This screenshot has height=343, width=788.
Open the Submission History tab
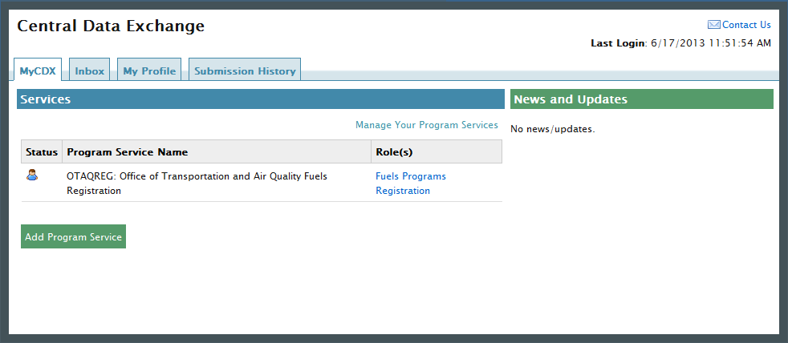(245, 71)
